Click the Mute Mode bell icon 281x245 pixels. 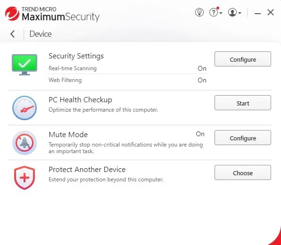25,143
